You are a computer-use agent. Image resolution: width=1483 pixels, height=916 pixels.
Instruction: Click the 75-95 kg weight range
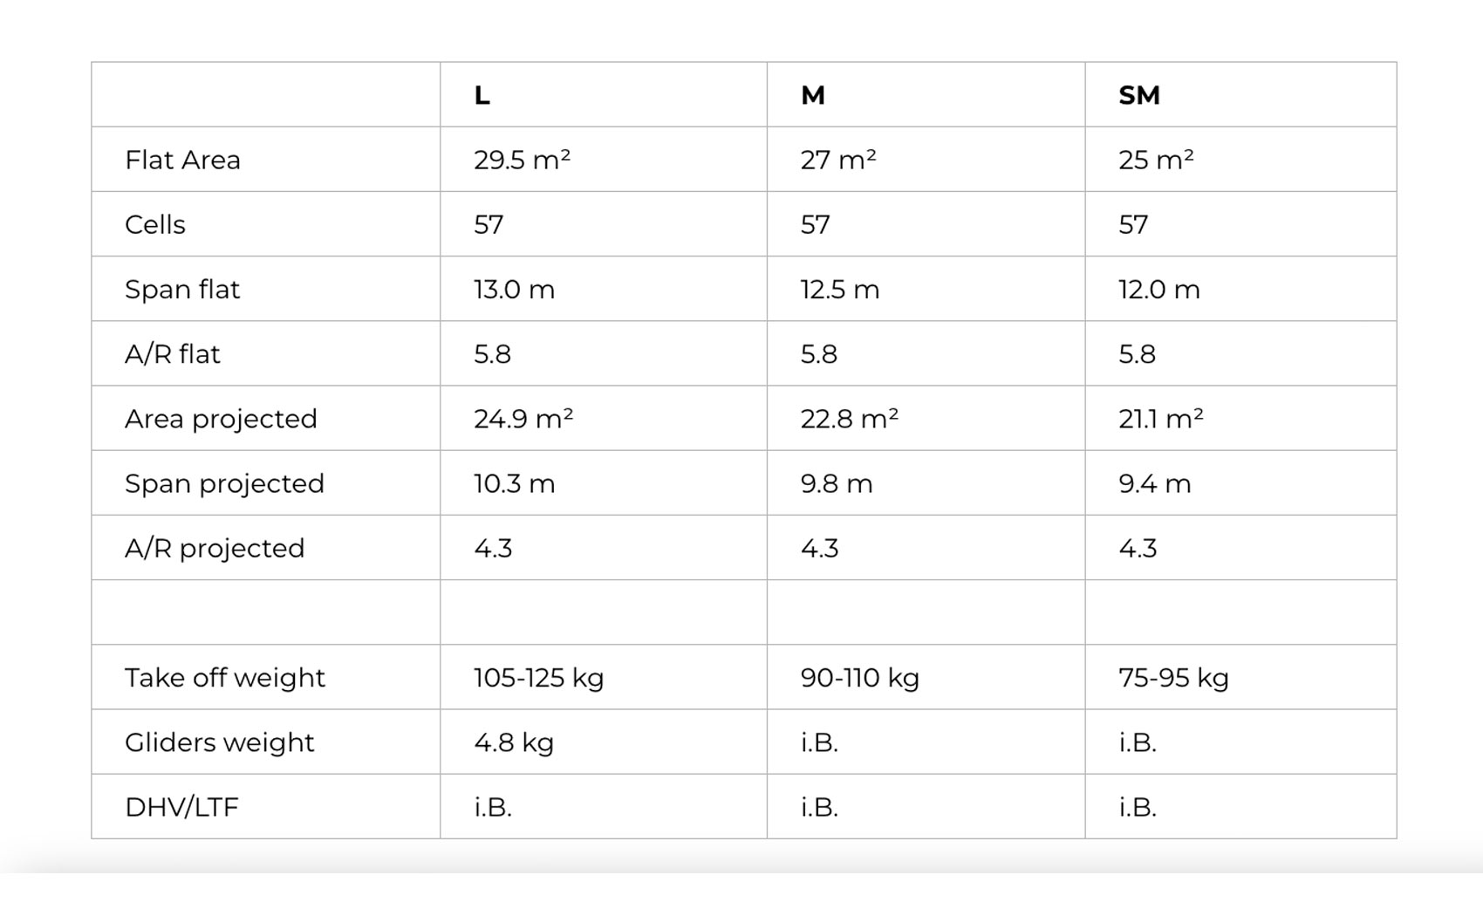[1173, 677]
